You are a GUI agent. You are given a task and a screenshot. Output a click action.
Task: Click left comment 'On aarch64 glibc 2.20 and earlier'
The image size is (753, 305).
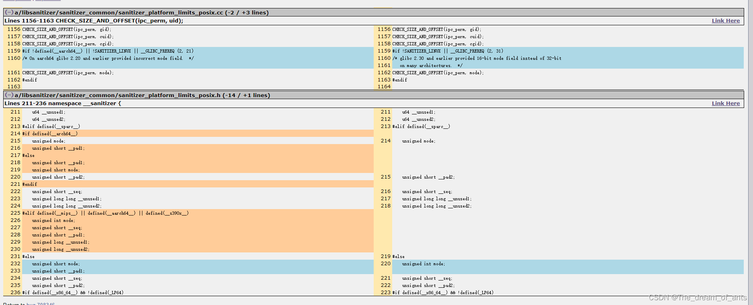(108, 58)
